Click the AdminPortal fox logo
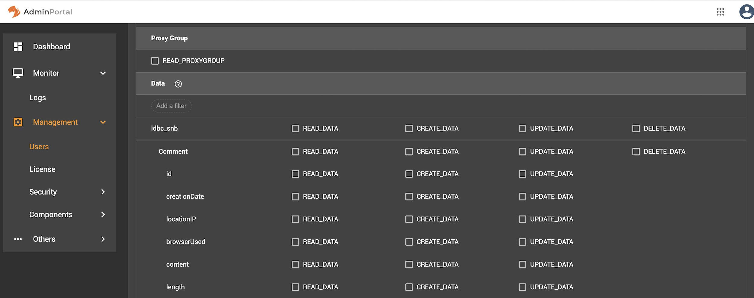Screen dimensions: 754x298 click(13, 11)
